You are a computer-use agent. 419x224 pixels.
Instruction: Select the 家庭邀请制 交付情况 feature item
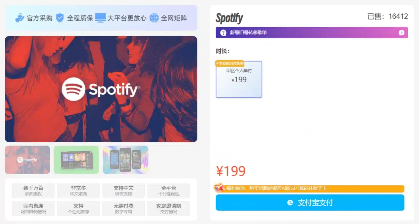coord(169,208)
